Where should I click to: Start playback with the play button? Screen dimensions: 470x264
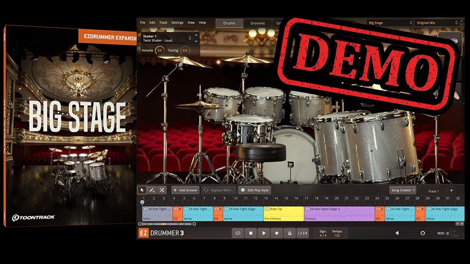pos(264,233)
